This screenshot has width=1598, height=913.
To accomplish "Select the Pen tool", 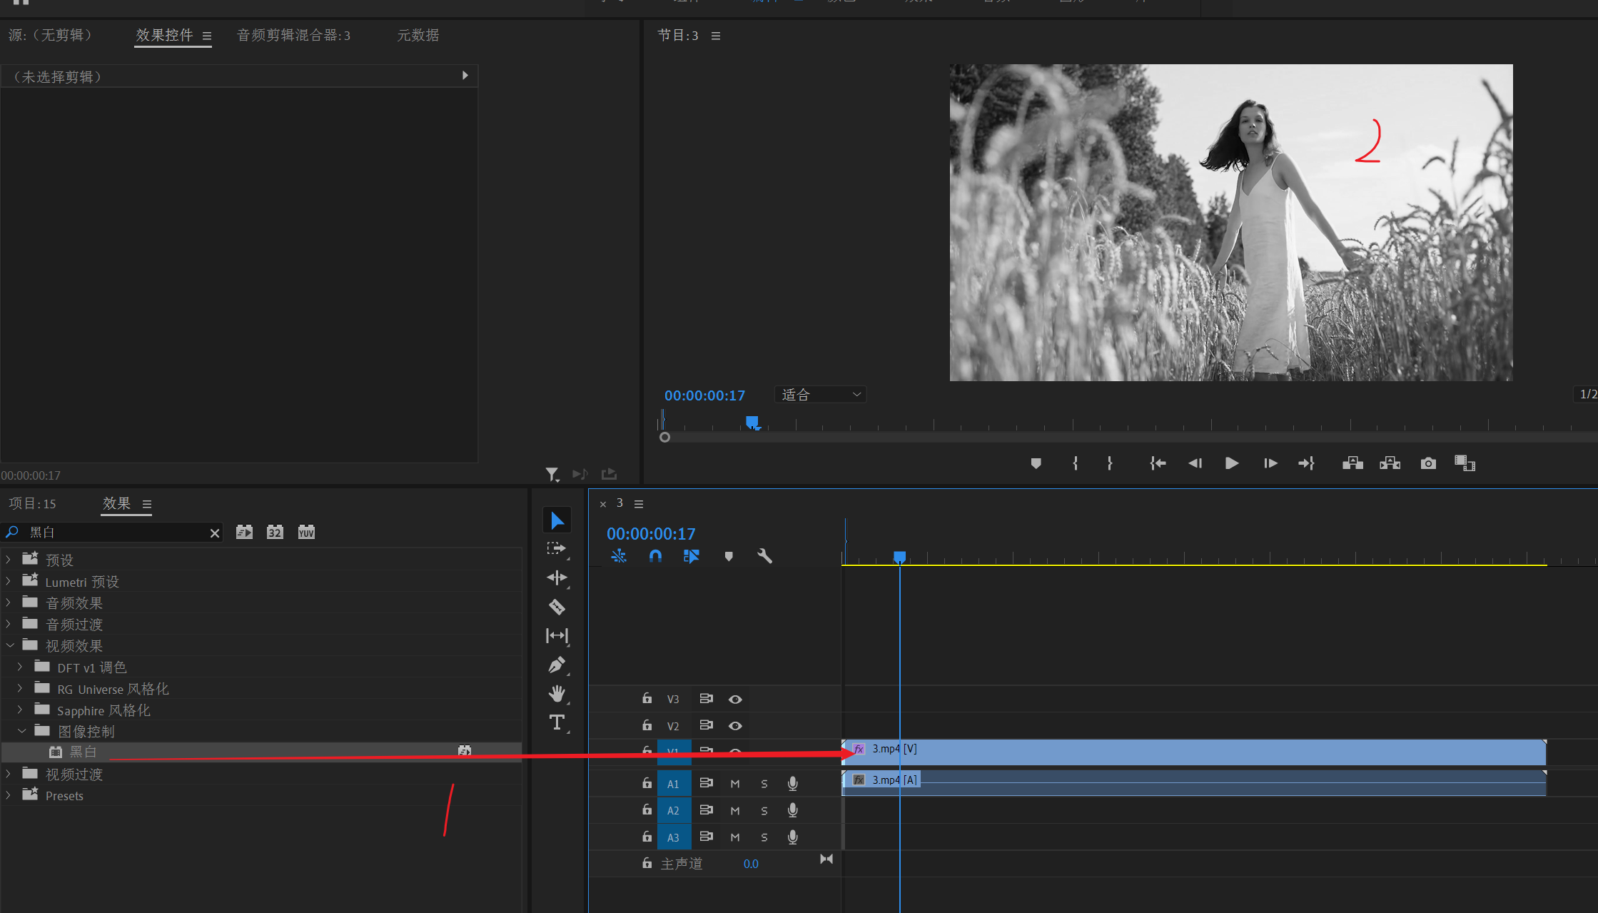I will (x=557, y=665).
